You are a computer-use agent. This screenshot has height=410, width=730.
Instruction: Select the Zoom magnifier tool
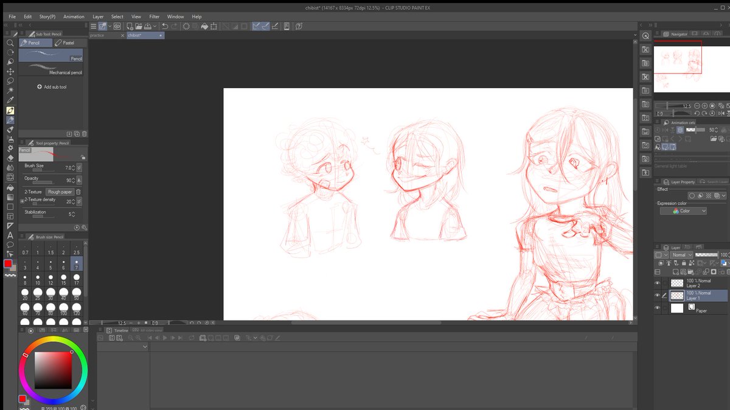(x=10, y=43)
